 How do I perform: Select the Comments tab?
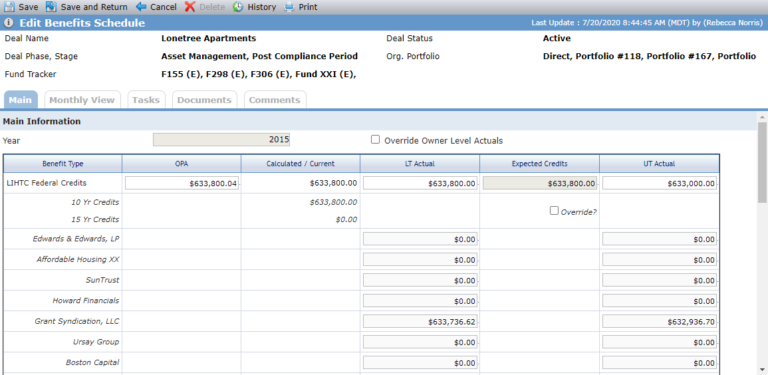coord(275,100)
